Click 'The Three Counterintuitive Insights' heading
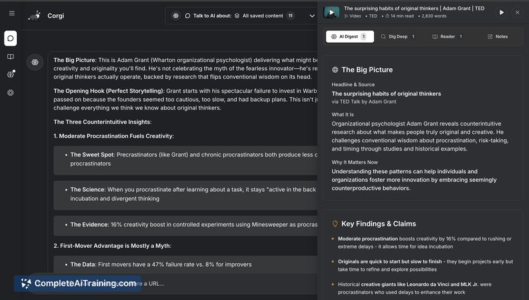This screenshot has width=529, height=300. [x=103, y=122]
